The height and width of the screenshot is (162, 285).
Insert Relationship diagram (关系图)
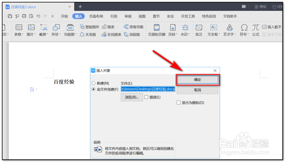(88, 34)
